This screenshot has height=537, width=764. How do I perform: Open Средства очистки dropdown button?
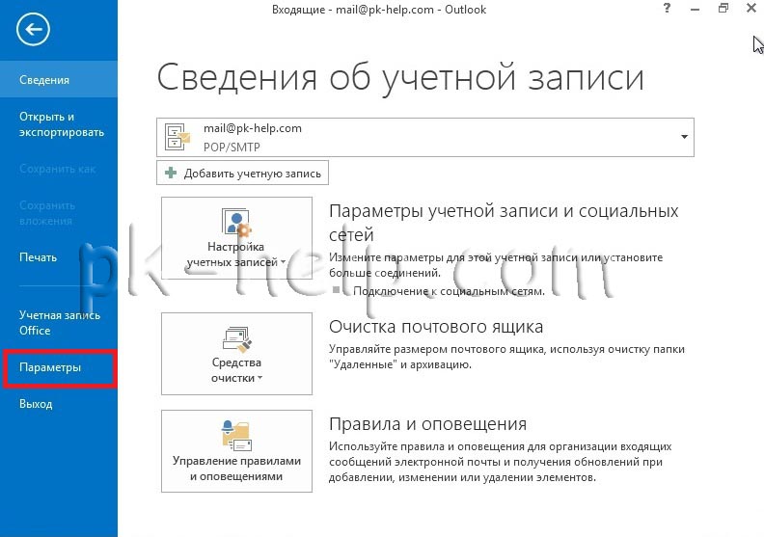coord(236,354)
